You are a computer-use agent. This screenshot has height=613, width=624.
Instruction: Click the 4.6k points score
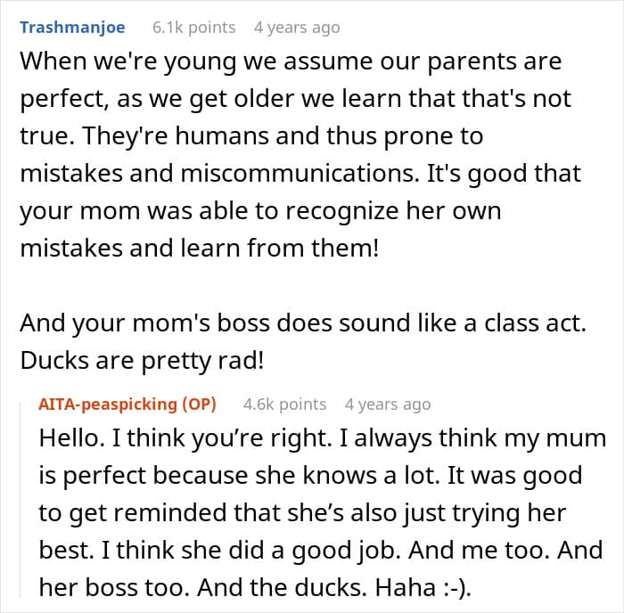click(284, 404)
